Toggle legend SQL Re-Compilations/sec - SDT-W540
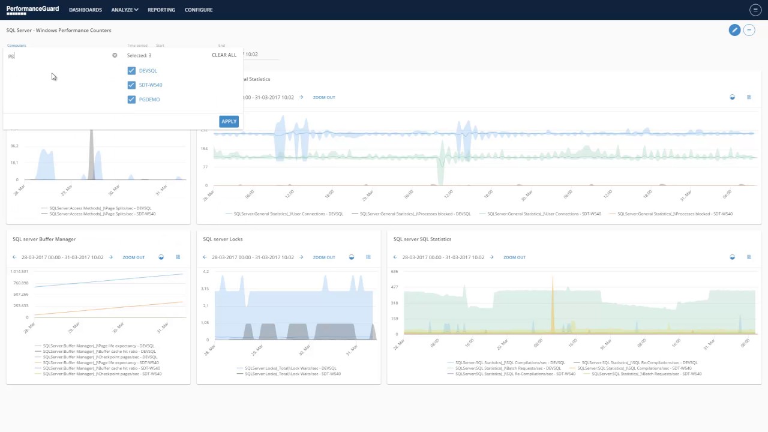The height and width of the screenshot is (432, 768). 512,374
